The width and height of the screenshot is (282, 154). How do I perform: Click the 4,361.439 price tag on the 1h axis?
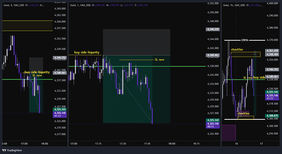click(x=272, y=51)
